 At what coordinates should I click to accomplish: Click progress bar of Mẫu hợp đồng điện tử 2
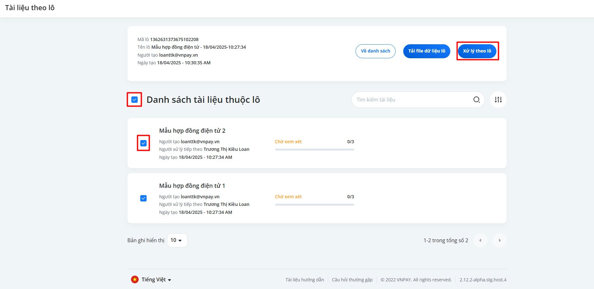point(314,150)
